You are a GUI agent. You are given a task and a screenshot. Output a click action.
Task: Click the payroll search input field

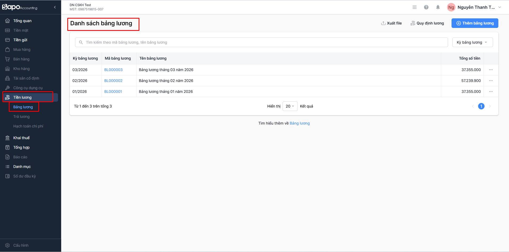tap(261, 42)
